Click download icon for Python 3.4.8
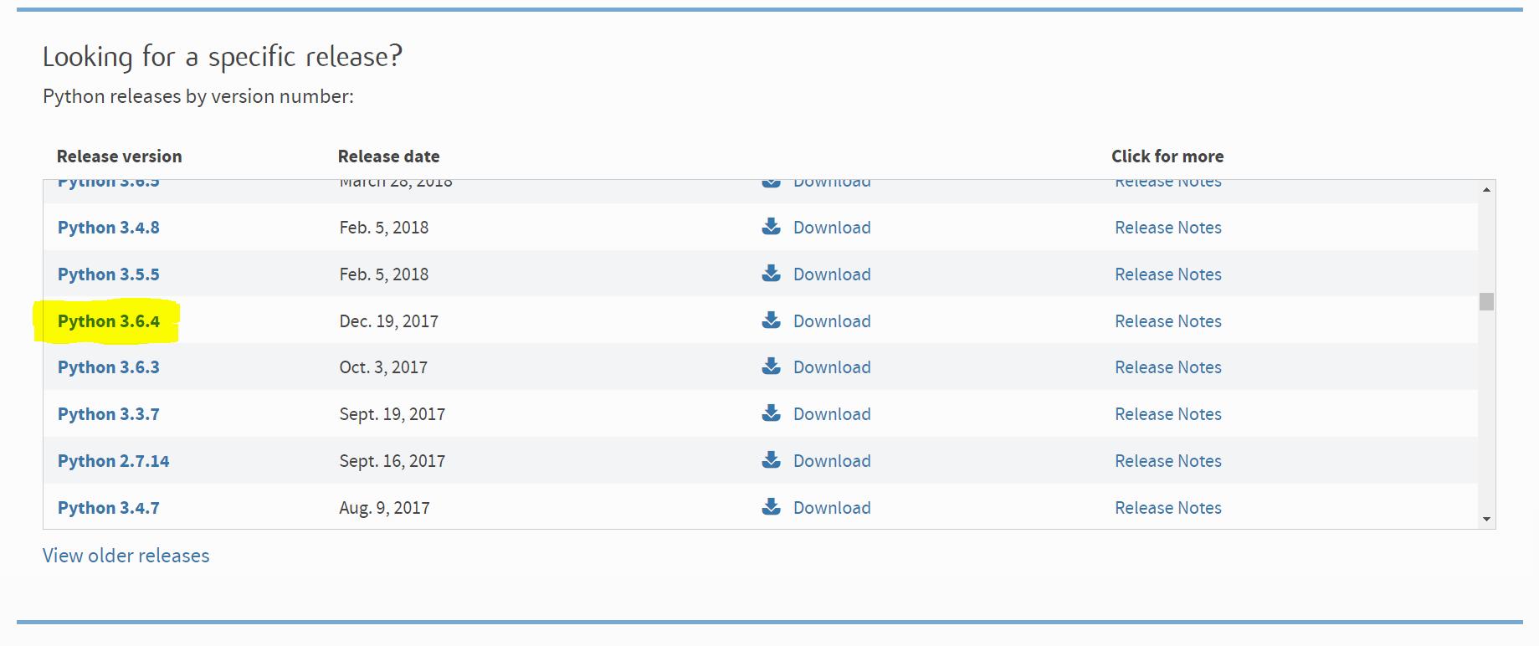The width and height of the screenshot is (1539, 646). point(771,227)
